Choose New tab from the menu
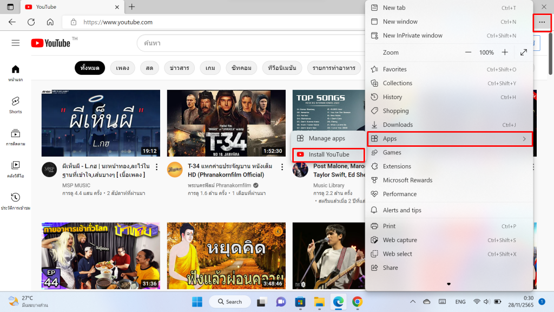 449,8
